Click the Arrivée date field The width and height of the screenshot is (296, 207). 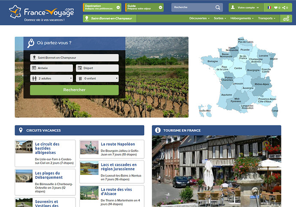point(51,68)
